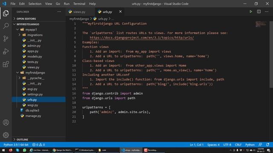The height and width of the screenshot is (153, 273).
Task: Switch to the views.py editor tab
Action: (x=81, y=11)
